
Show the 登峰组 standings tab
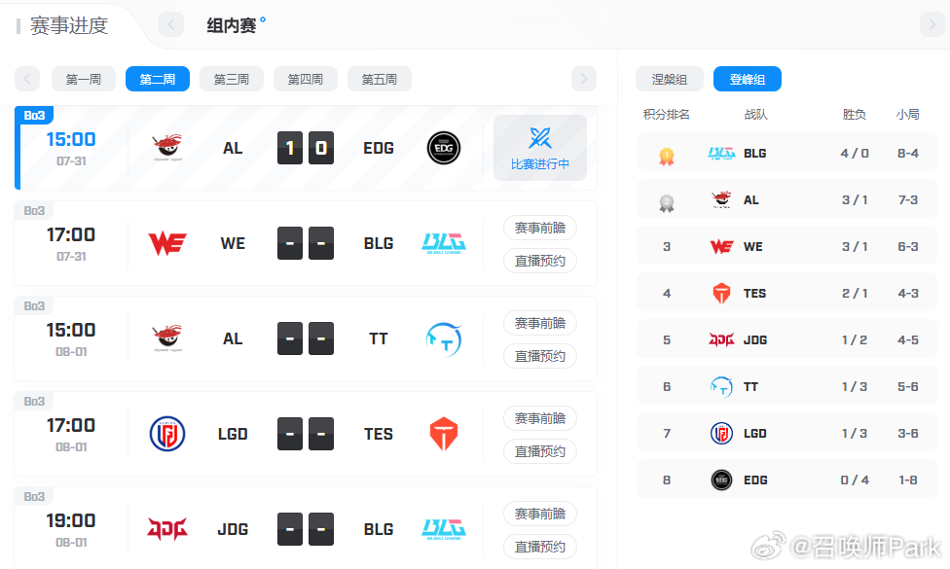point(747,79)
